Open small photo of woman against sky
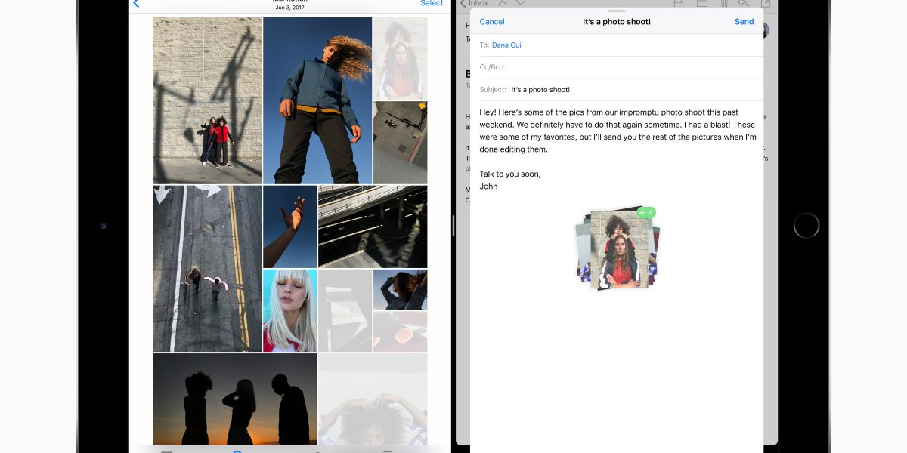Screen dimensions: 907x453 [401, 290]
